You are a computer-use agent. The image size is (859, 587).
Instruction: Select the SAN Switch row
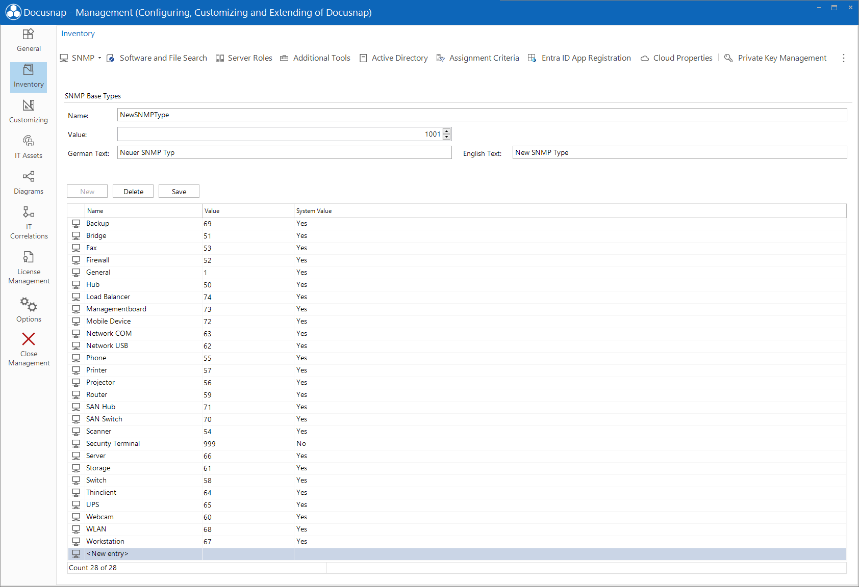(457, 419)
